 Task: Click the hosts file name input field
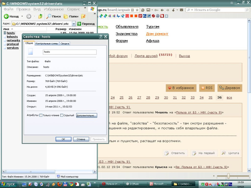click(69, 52)
